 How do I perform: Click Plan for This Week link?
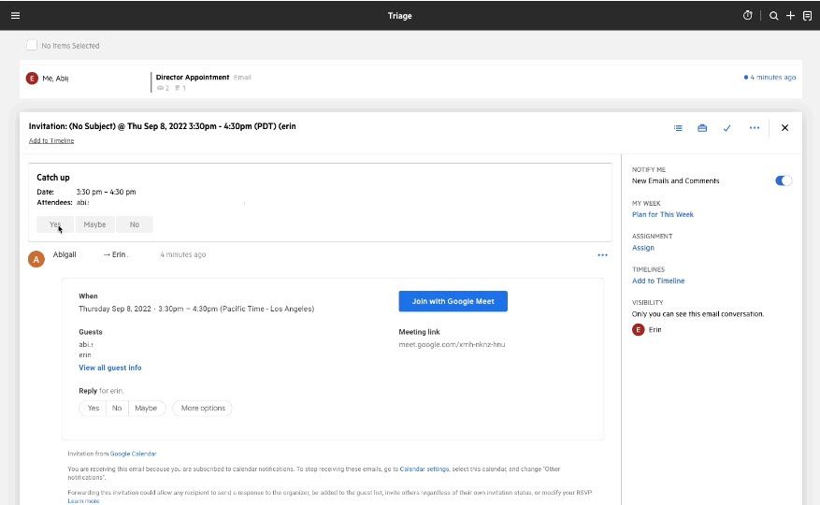(x=662, y=214)
